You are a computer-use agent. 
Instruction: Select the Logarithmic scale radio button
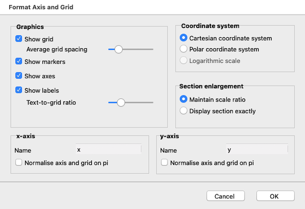coord(183,61)
